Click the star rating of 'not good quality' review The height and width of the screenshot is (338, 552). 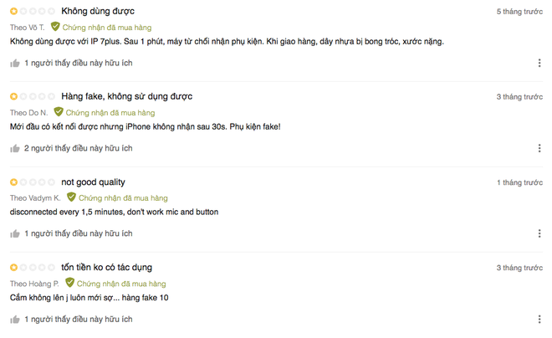[32, 182]
